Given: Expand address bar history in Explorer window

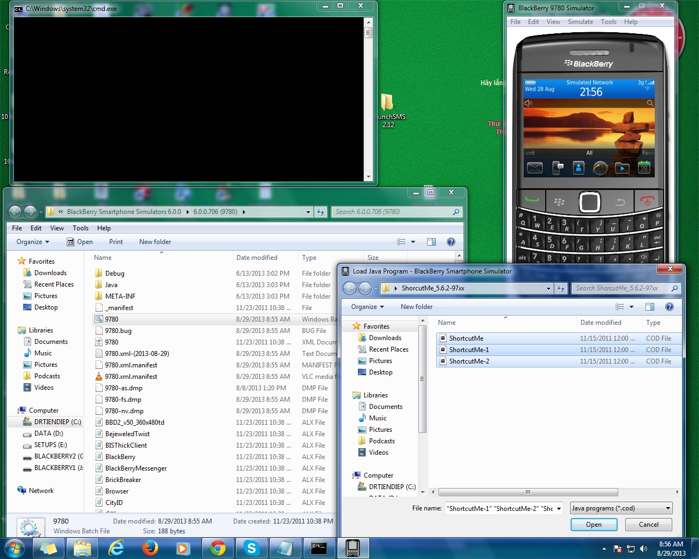Looking at the screenshot, I should [308, 212].
